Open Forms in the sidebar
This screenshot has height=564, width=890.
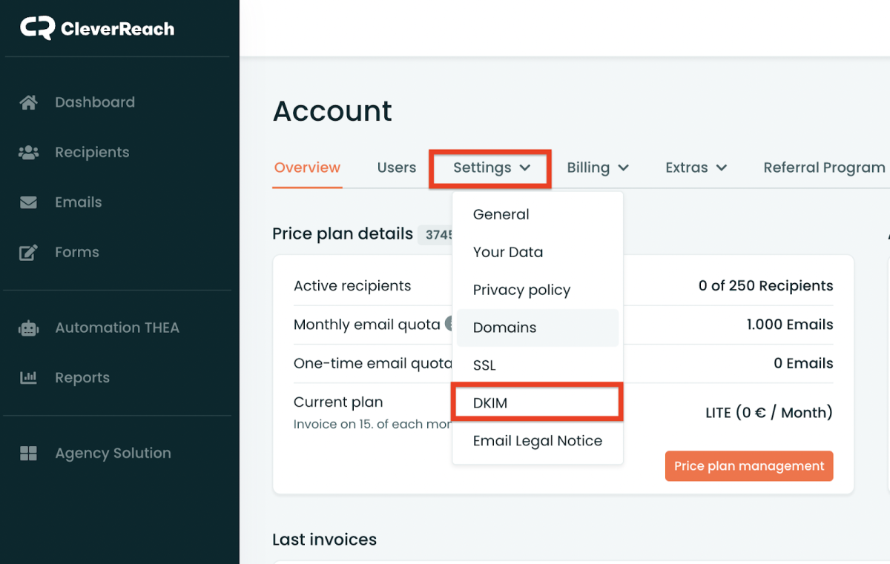click(x=77, y=253)
